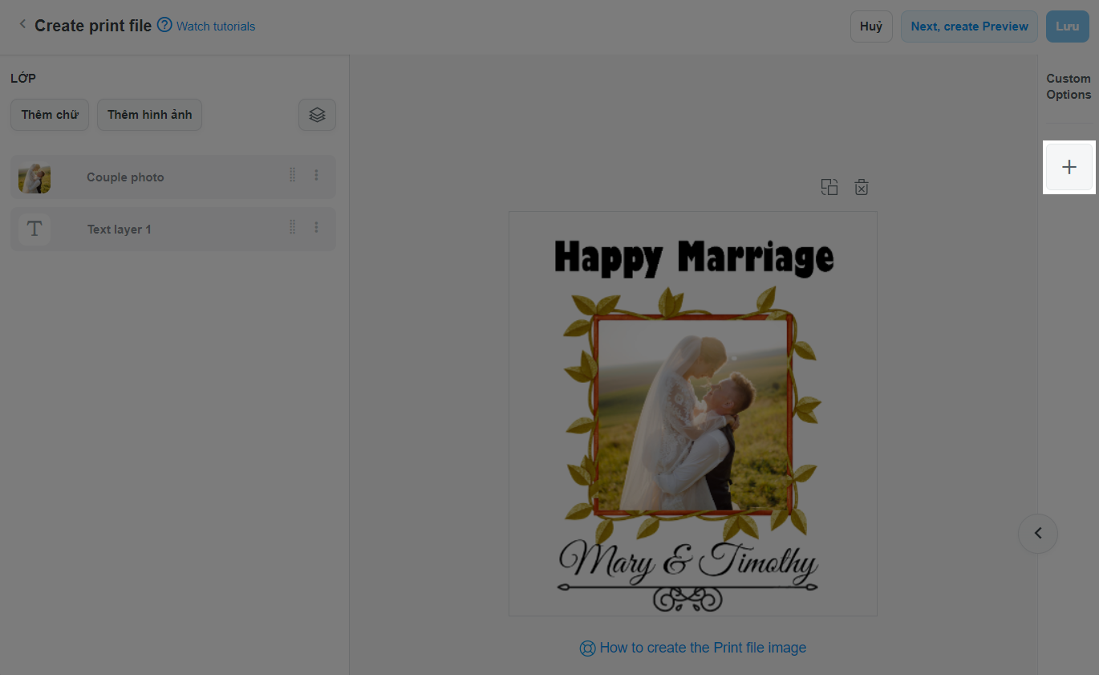The height and width of the screenshot is (675, 1099).
Task: Click the drag handle of Couple photo layer
Action: (292, 175)
